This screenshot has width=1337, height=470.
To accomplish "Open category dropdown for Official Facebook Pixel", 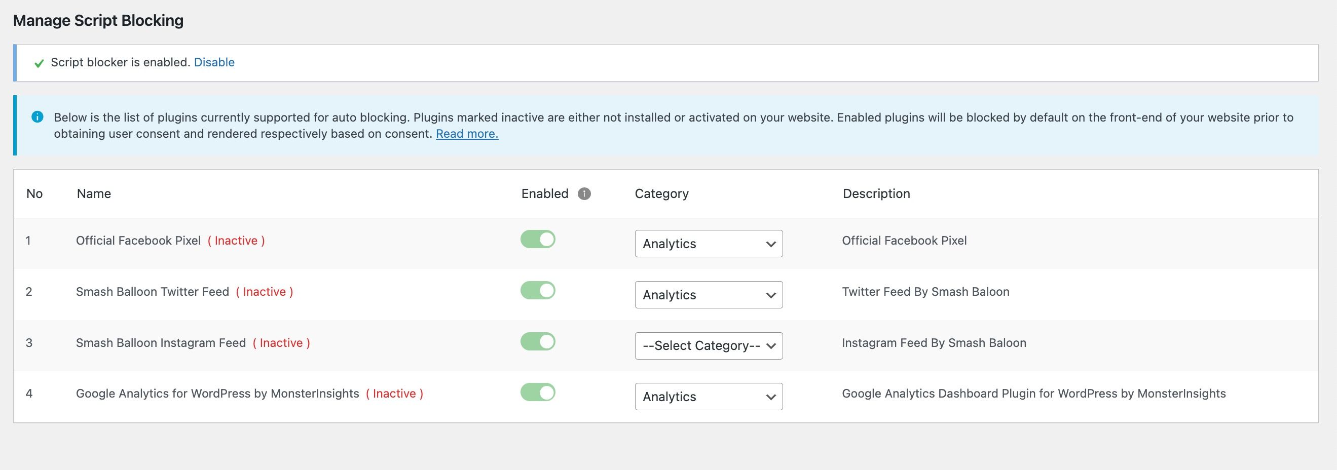I will [x=709, y=243].
